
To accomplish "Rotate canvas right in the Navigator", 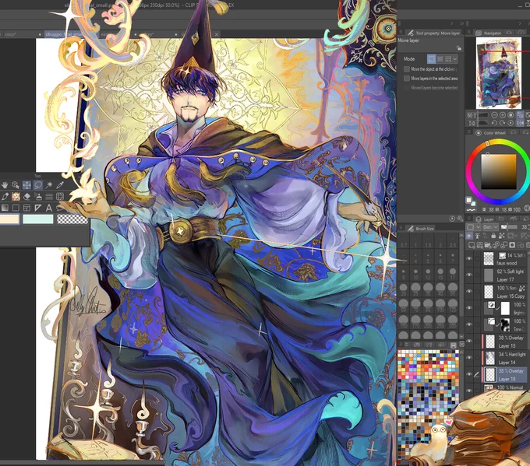I will coord(502,123).
